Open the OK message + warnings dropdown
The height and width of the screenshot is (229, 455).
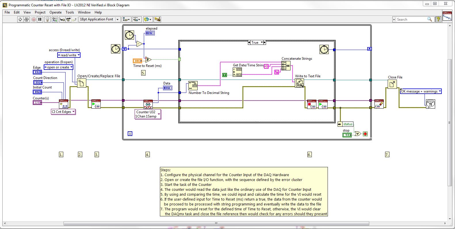pyautogui.click(x=421, y=91)
